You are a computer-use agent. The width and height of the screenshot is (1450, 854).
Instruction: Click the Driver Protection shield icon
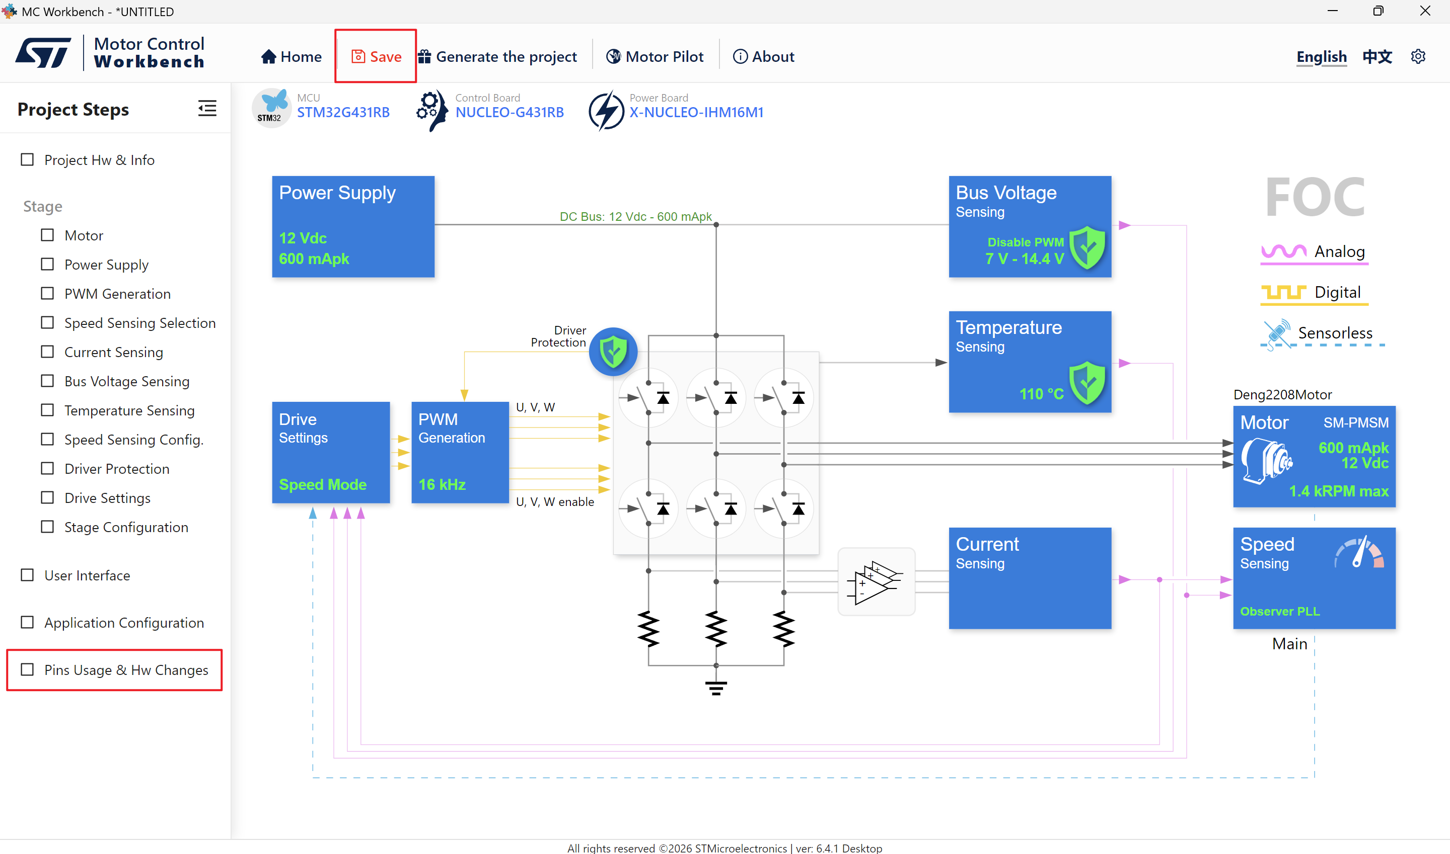[613, 352]
